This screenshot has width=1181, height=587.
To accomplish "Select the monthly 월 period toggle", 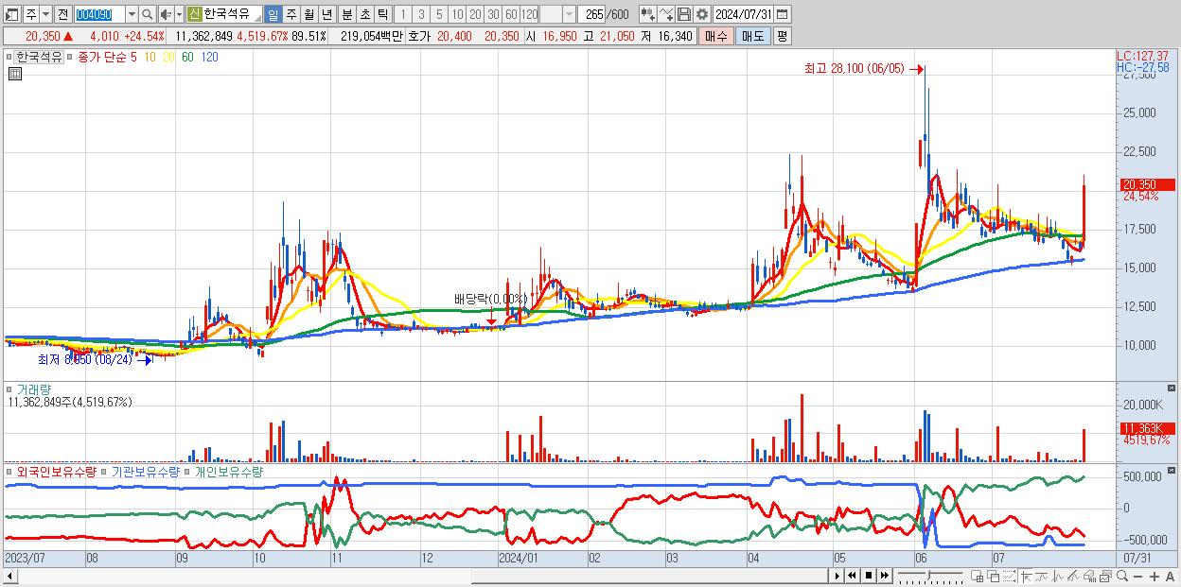I will point(309,14).
